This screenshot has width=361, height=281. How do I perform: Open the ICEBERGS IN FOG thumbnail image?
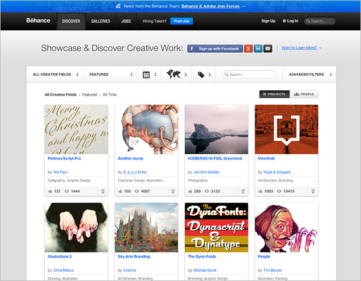click(x=217, y=129)
